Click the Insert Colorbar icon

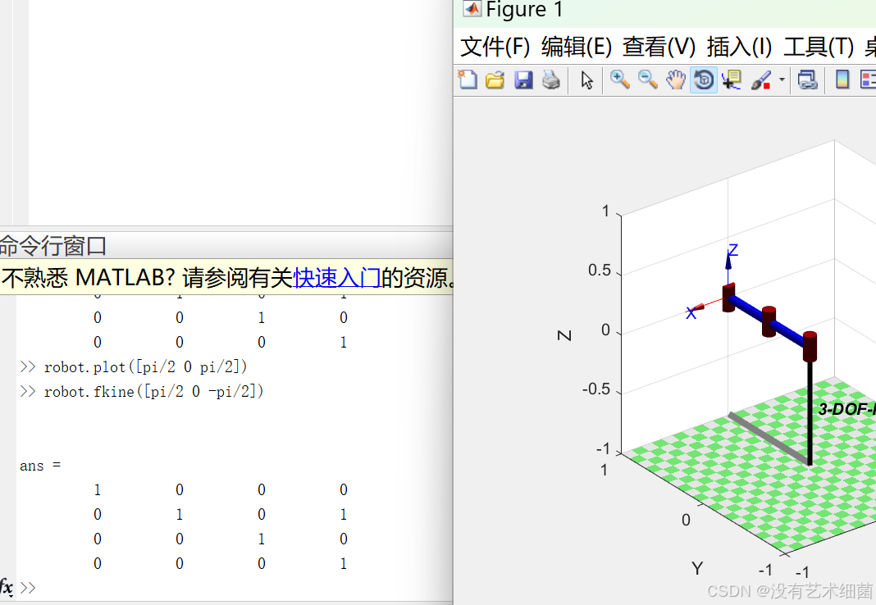pos(842,80)
